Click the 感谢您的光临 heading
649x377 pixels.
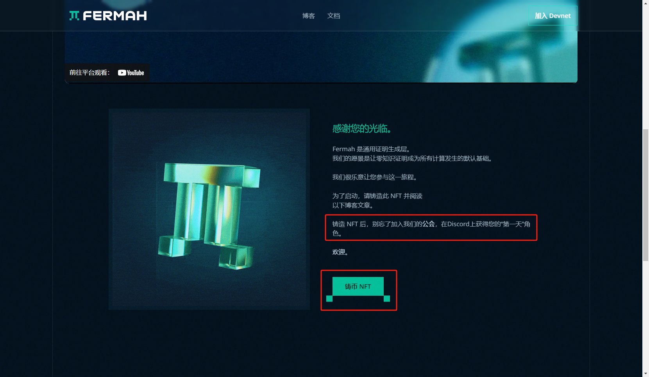coord(362,129)
